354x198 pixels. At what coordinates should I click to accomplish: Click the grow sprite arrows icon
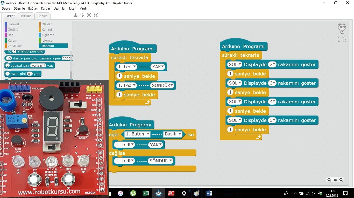pos(89,15)
